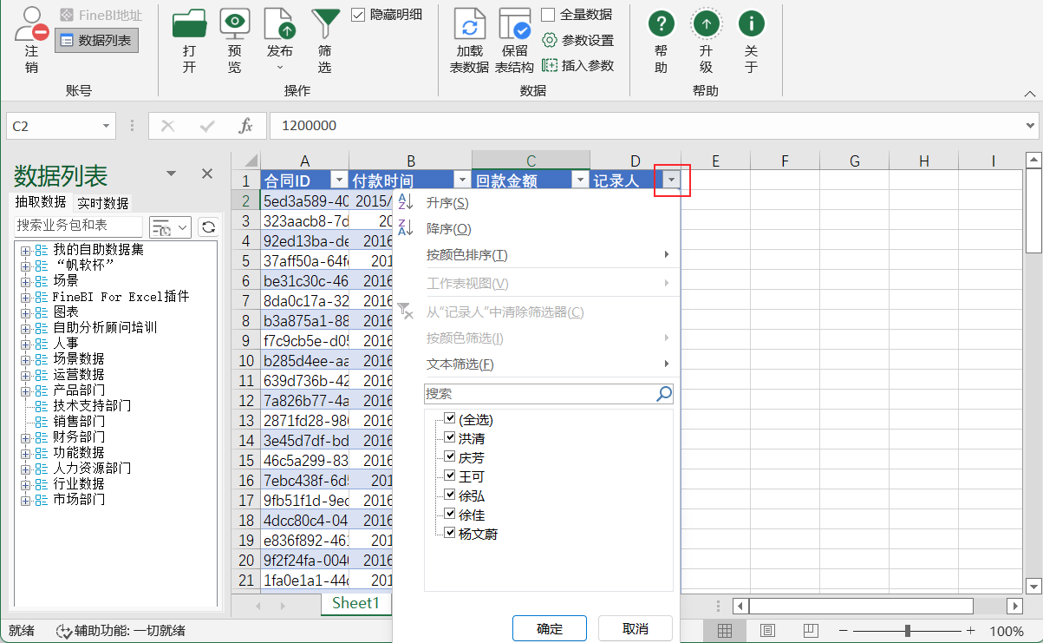Uncheck the 隐藏明细 checkbox
The image size is (1043, 643).
click(358, 13)
